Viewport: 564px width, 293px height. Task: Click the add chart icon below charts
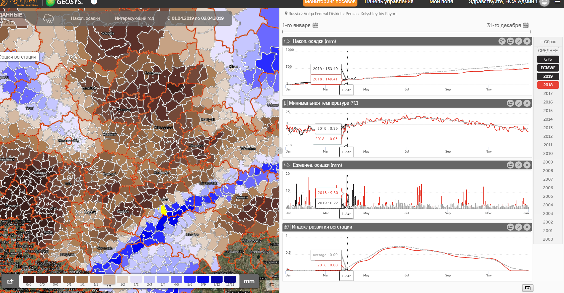[528, 288]
